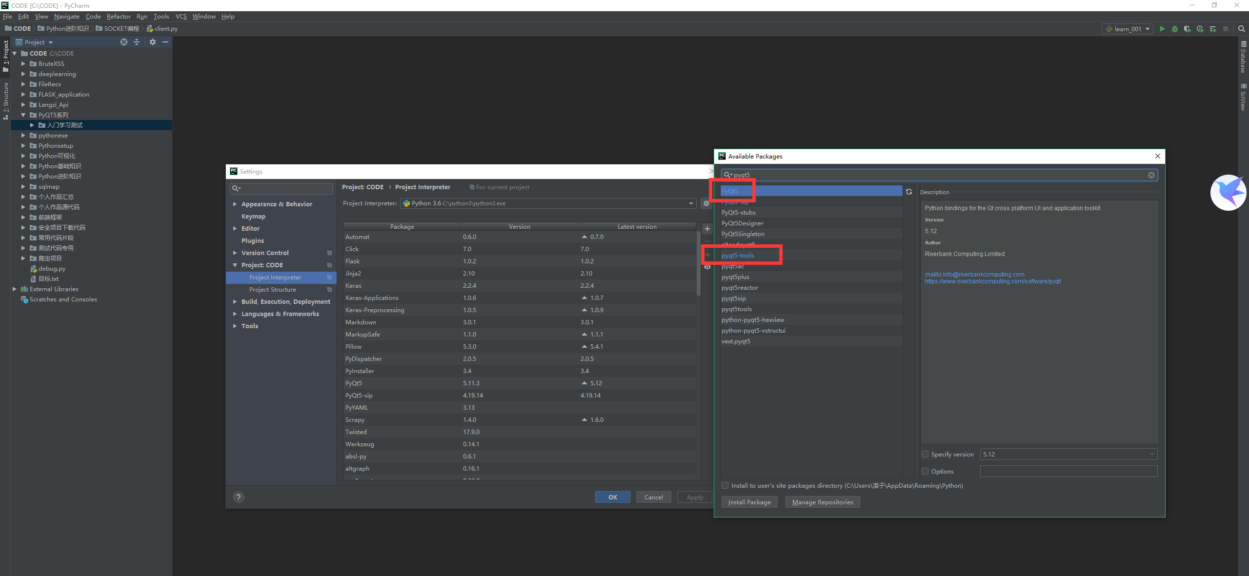Toggle the eye icon showing early releases
Viewport: 1249px width, 576px height.
click(x=707, y=267)
